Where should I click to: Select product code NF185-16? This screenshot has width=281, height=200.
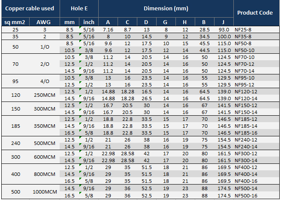tap(246, 133)
